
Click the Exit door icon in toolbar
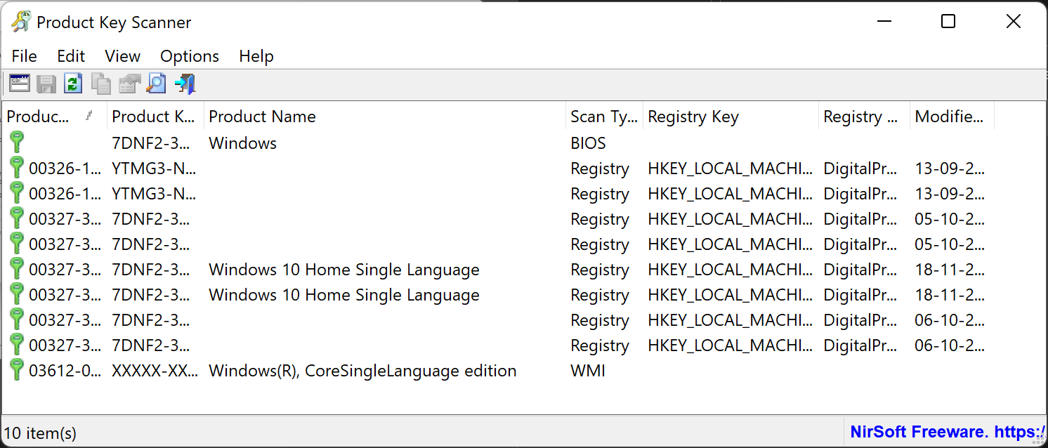coord(185,84)
